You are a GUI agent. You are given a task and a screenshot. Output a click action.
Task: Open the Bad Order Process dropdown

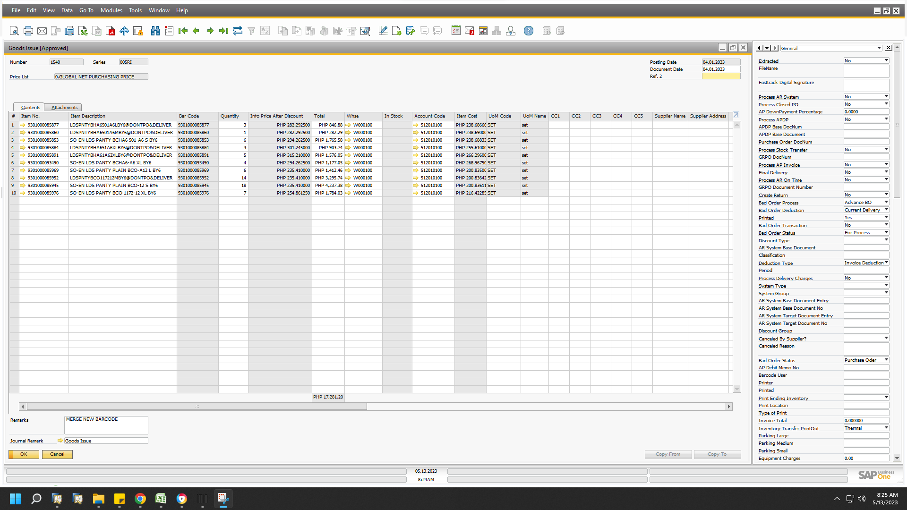(886, 202)
